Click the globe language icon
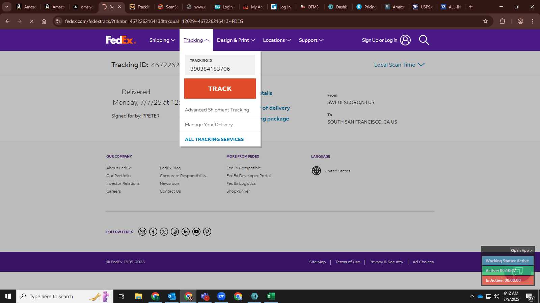 click(x=316, y=171)
